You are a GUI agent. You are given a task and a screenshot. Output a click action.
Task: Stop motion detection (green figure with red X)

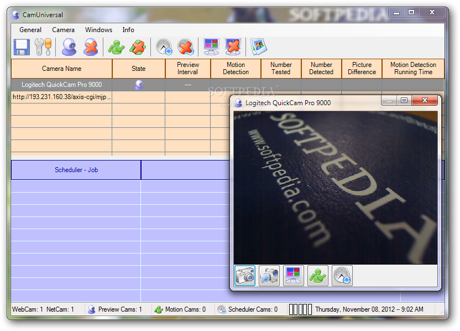138,47
